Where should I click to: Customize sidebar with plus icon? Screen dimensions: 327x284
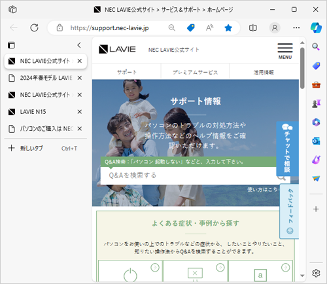(x=316, y=209)
